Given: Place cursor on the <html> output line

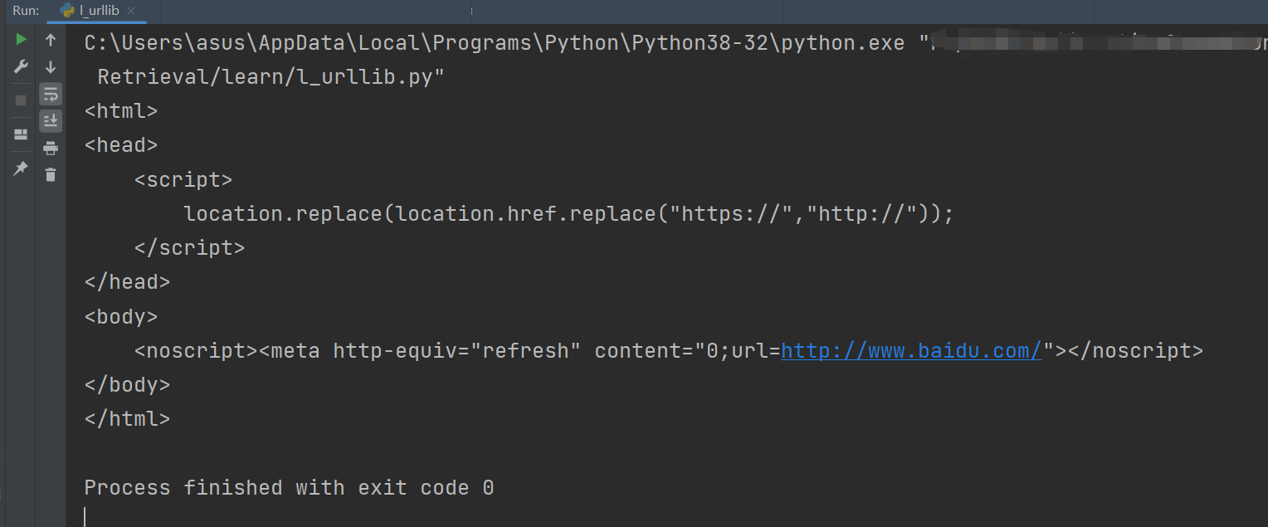Looking at the screenshot, I should (x=121, y=110).
